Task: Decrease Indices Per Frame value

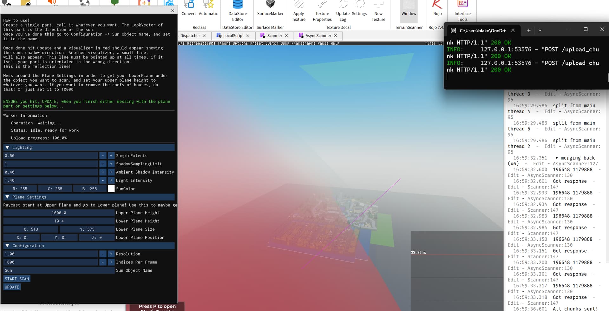Action: [x=102, y=262]
